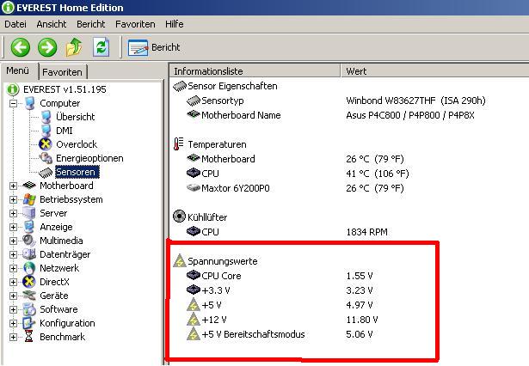Go back with the green left arrow

pos(21,47)
